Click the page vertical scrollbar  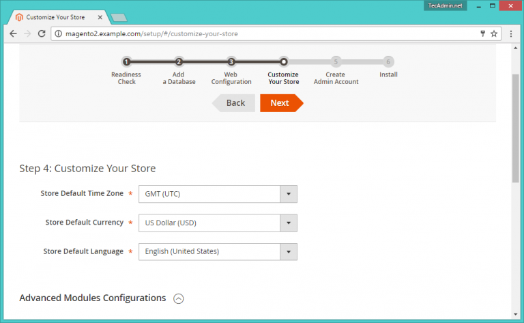(516, 130)
